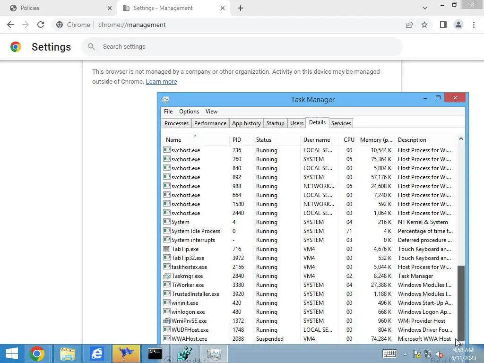
Task: Select svchost.exe with PID 736
Action: coord(309,150)
